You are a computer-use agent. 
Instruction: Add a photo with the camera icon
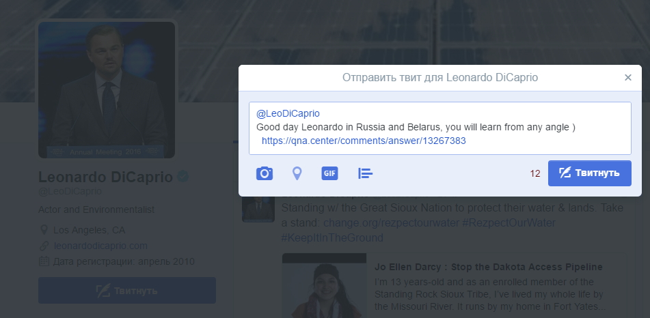click(265, 173)
